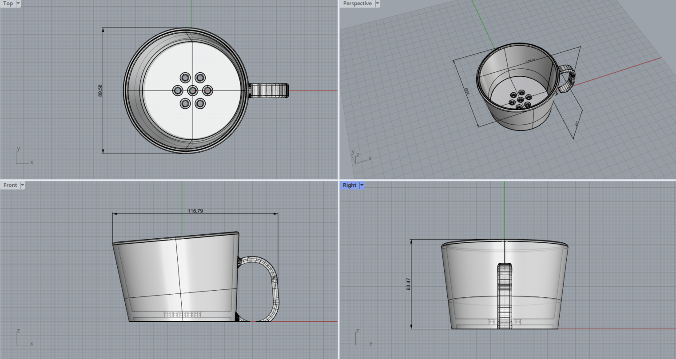Open the Right viewport dropdown arrow
676x359 pixels.
pyautogui.click(x=362, y=185)
